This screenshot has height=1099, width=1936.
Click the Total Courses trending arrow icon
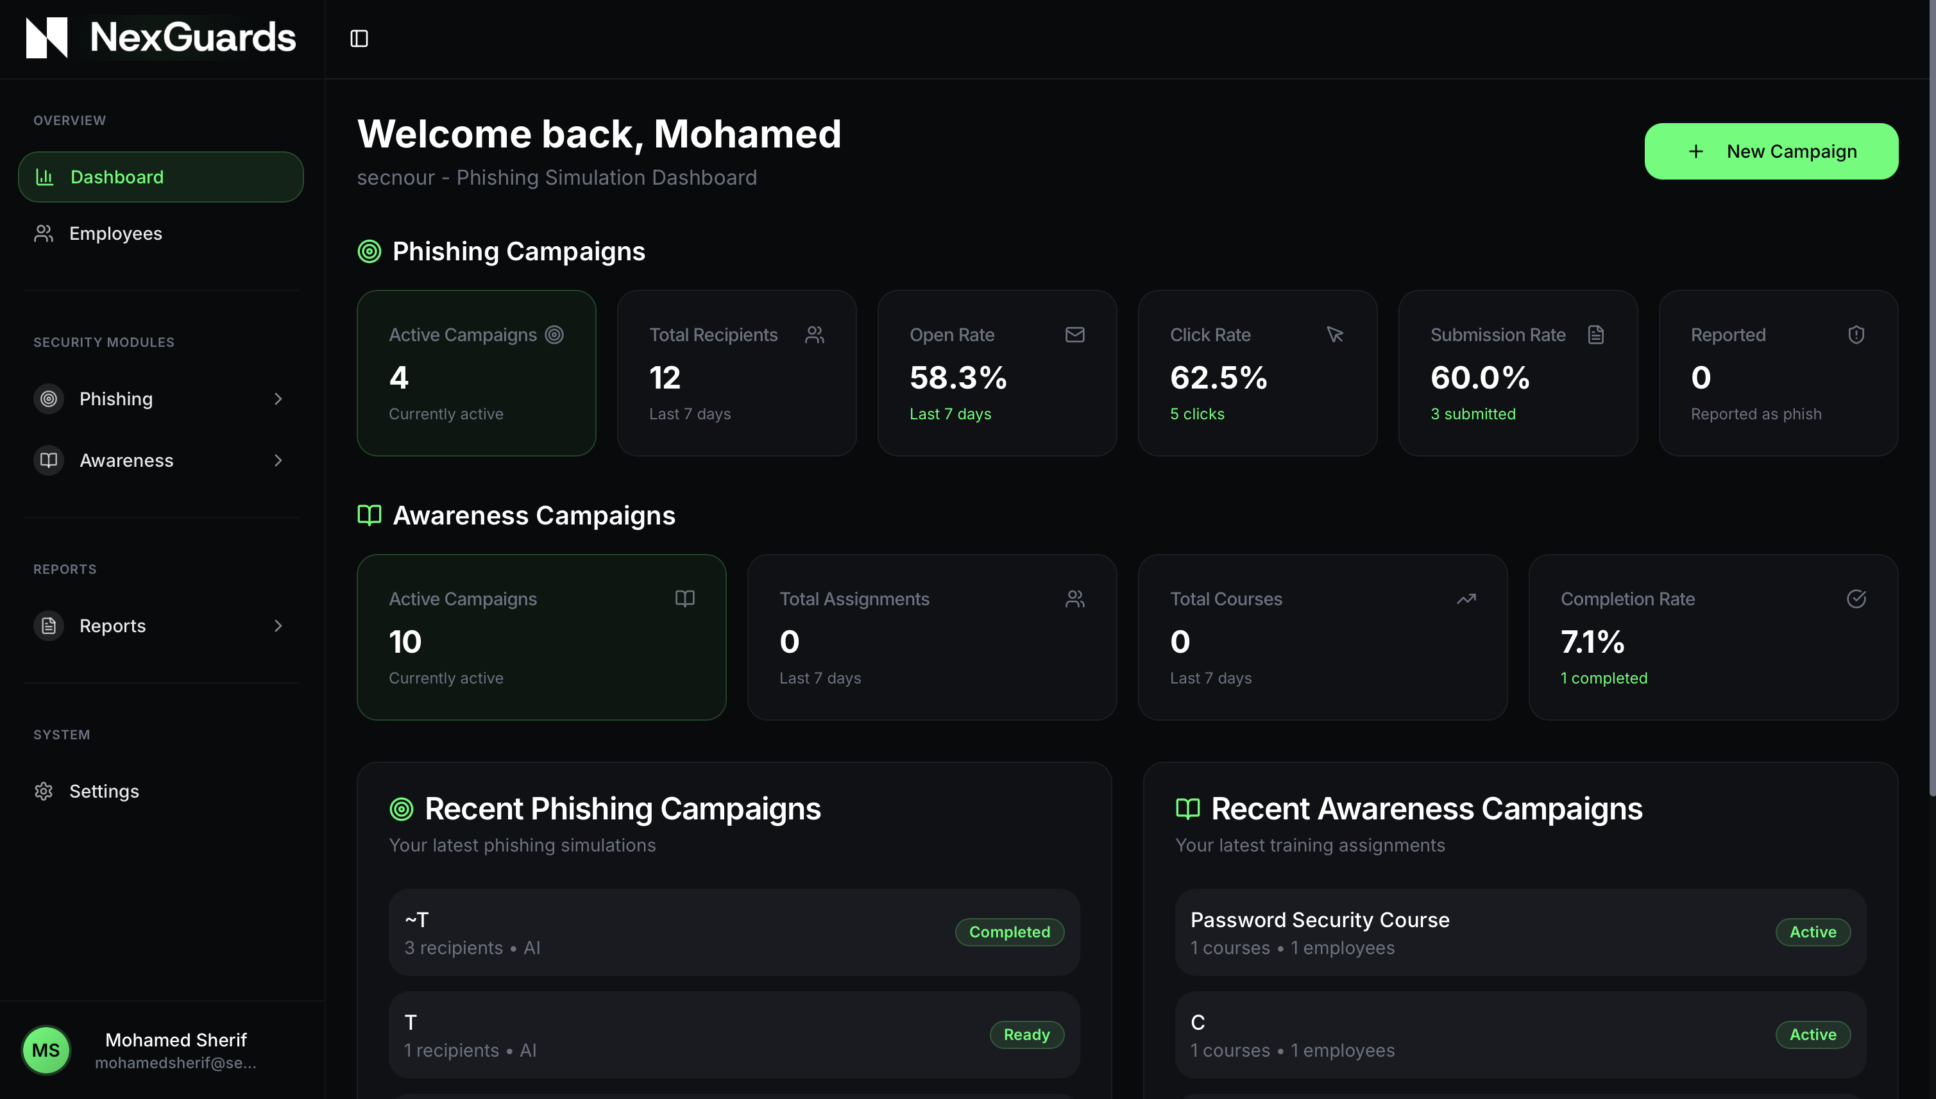1466,599
